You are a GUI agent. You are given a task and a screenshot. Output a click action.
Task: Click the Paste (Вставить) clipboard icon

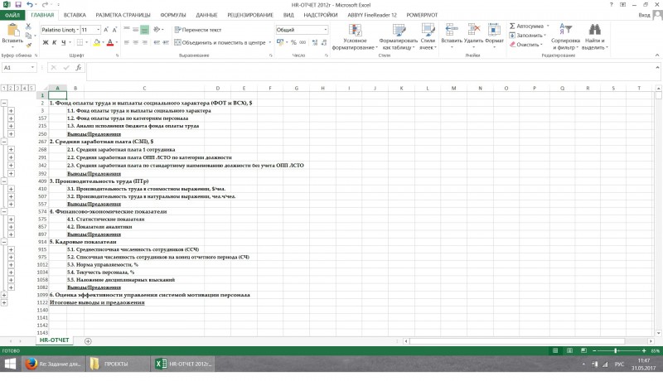pyautogui.click(x=12, y=31)
